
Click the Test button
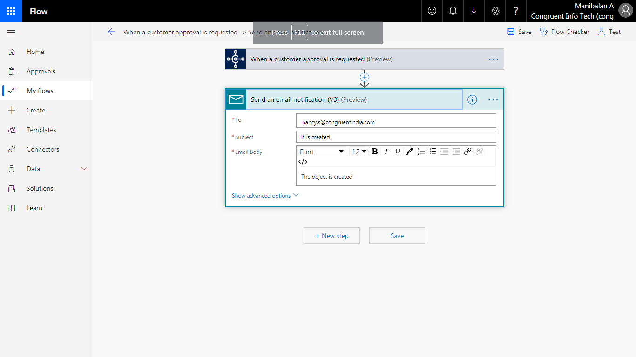click(x=609, y=32)
